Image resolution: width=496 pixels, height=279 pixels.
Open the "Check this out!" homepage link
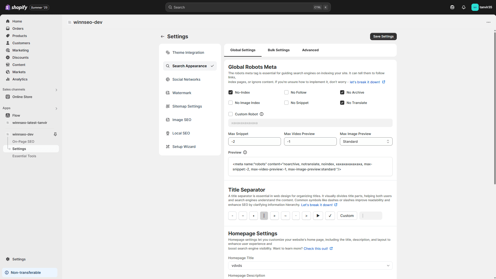[316, 248]
